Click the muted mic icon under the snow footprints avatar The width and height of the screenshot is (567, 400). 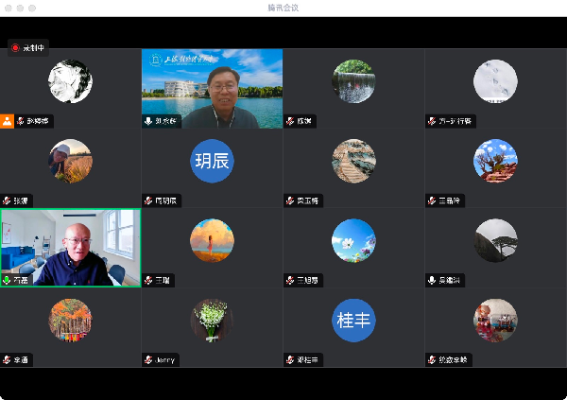pyautogui.click(x=432, y=121)
